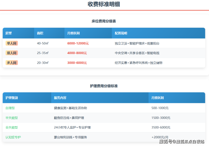
Task: Click the 多人间 room type badge
Action: click(12, 63)
